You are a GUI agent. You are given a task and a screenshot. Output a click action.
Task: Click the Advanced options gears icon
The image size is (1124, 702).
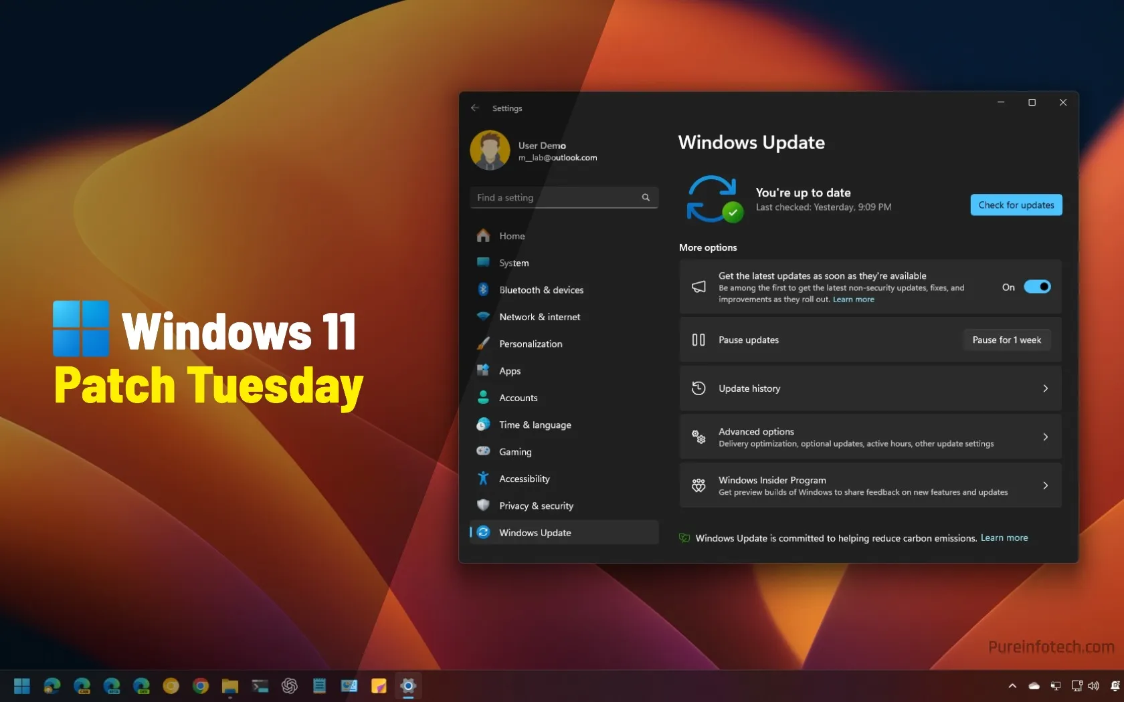(x=698, y=437)
